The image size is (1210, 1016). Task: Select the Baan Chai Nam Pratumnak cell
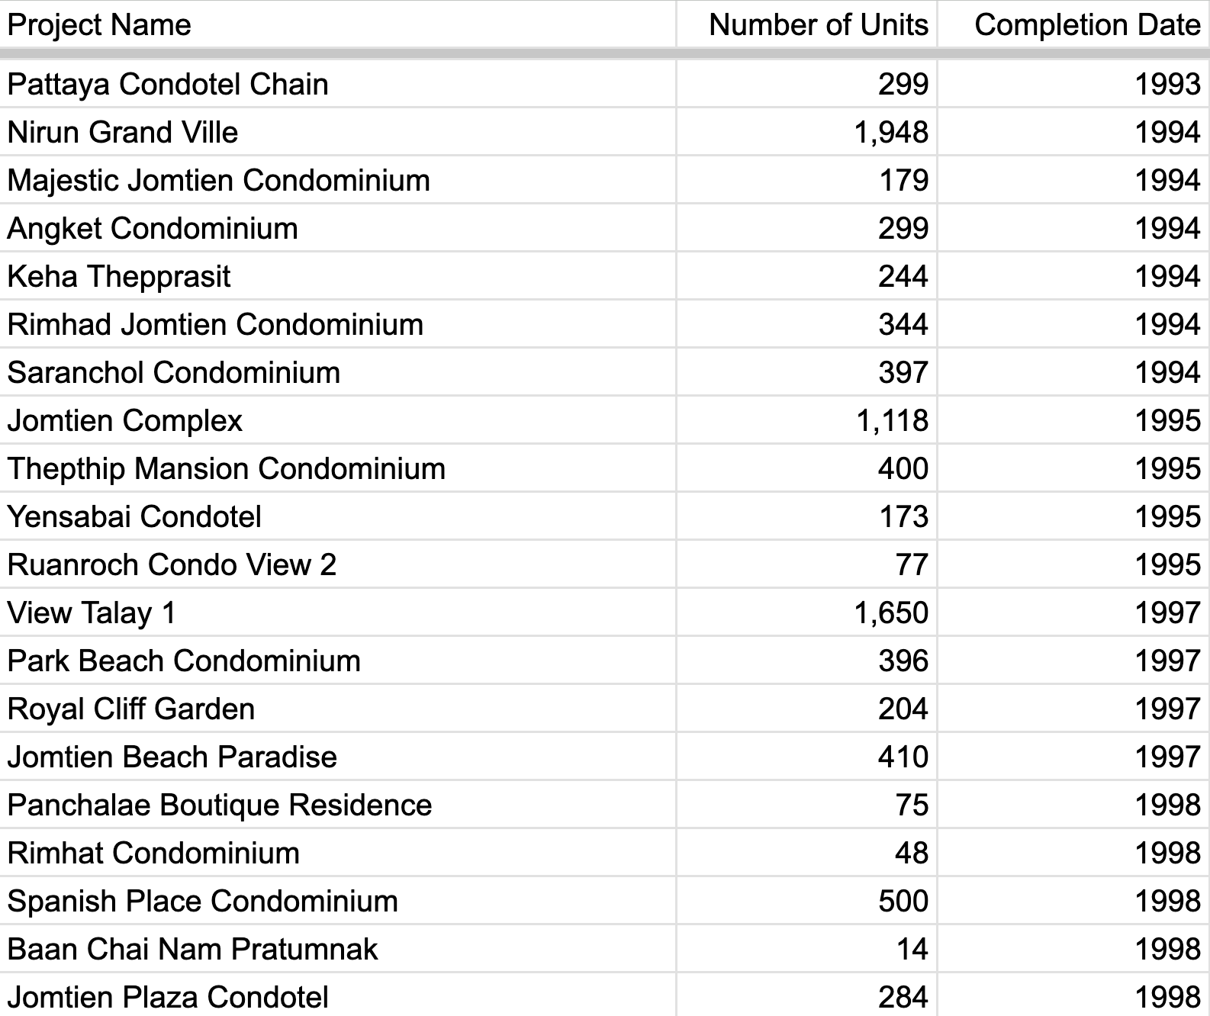pyautogui.click(x=337, y=949)
